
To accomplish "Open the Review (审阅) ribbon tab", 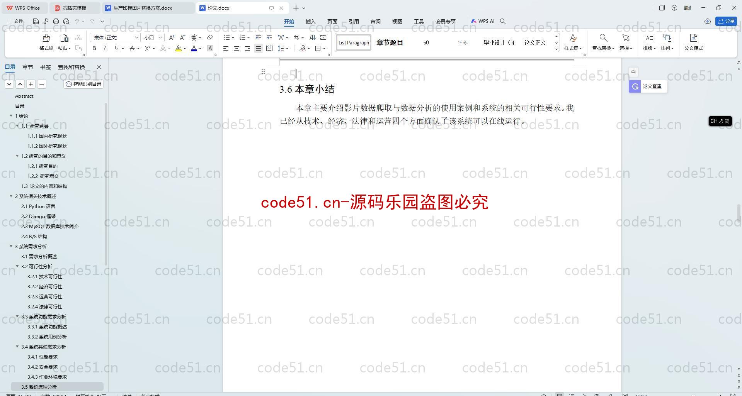I will pos(375,22).
